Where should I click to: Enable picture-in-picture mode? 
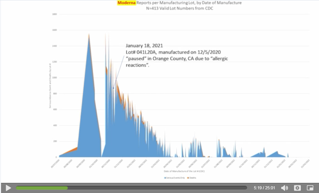[310, 188]
